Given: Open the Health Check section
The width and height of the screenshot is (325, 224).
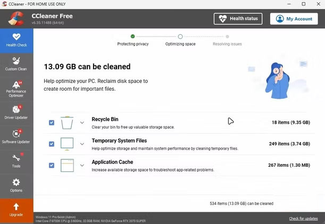Looking at the screenshot, I should pyautogui.click(x=16, y=41).
